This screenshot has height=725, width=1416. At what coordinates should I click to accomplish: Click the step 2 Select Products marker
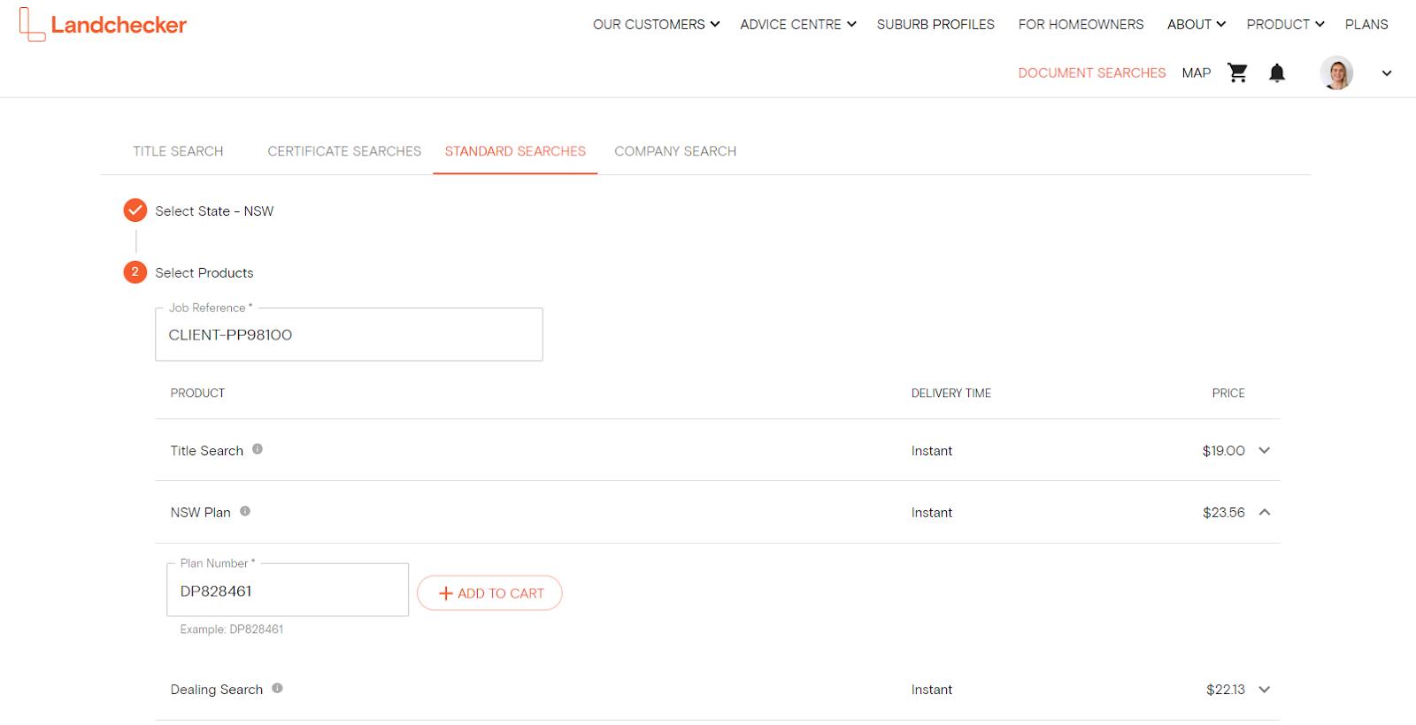[x=135, y=271]
